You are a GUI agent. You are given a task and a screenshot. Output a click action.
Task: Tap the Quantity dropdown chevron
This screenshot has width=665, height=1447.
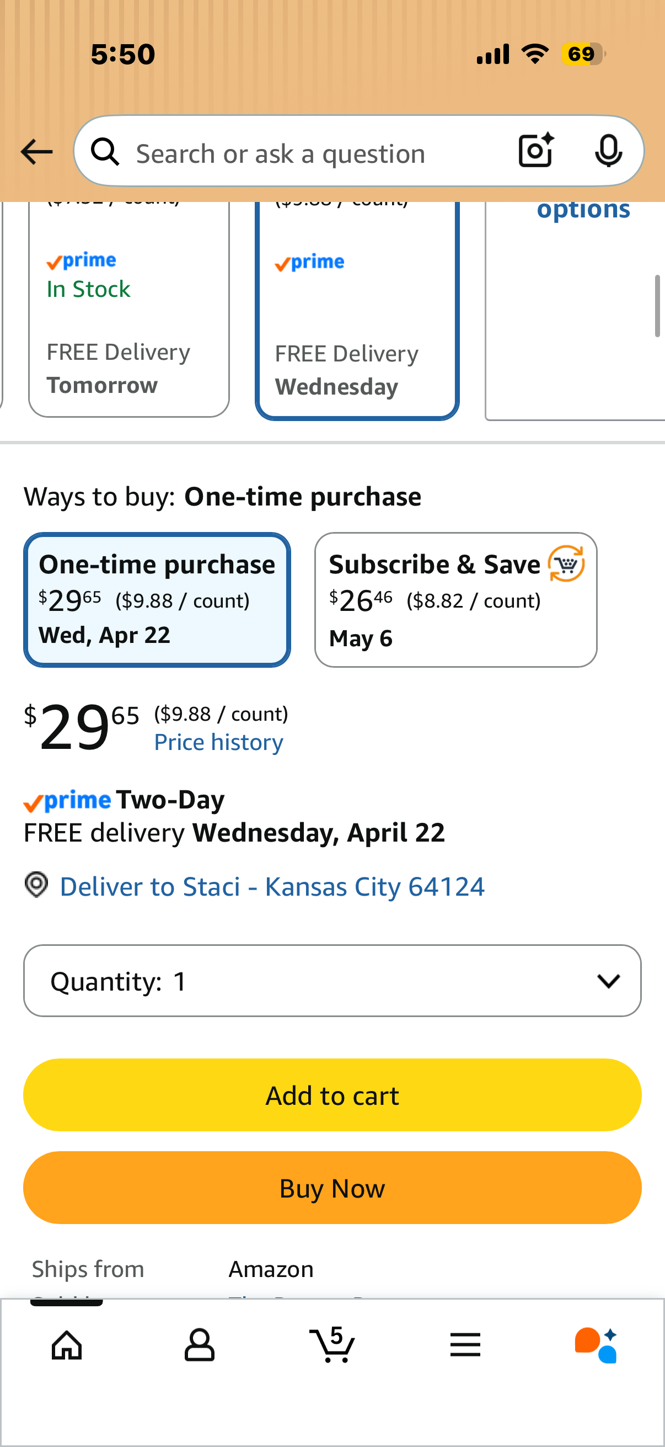coord(608,981)
